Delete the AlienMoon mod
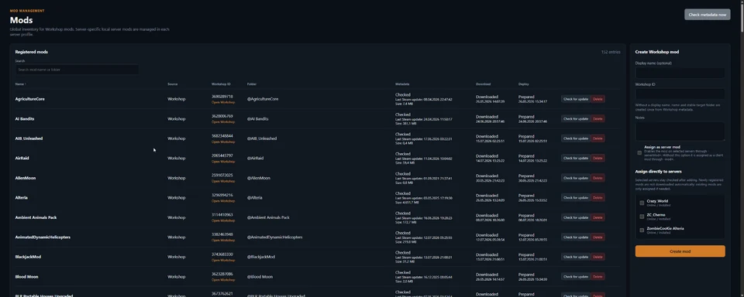Screen dimensions: 744x297 [598, 178]
